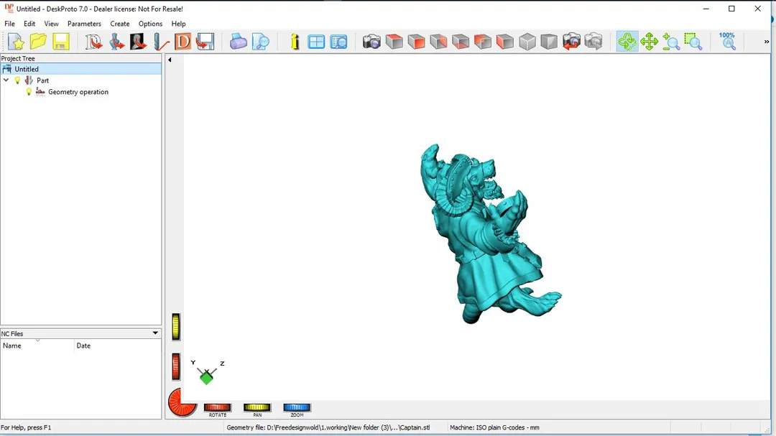
Task: Collapse the side panel with the arrow
Action: (170, 60)
